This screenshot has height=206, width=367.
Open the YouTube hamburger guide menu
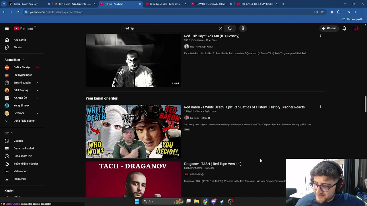7,28
